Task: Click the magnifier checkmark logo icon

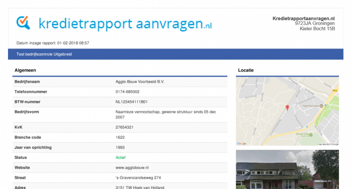Action: (23, 23)
